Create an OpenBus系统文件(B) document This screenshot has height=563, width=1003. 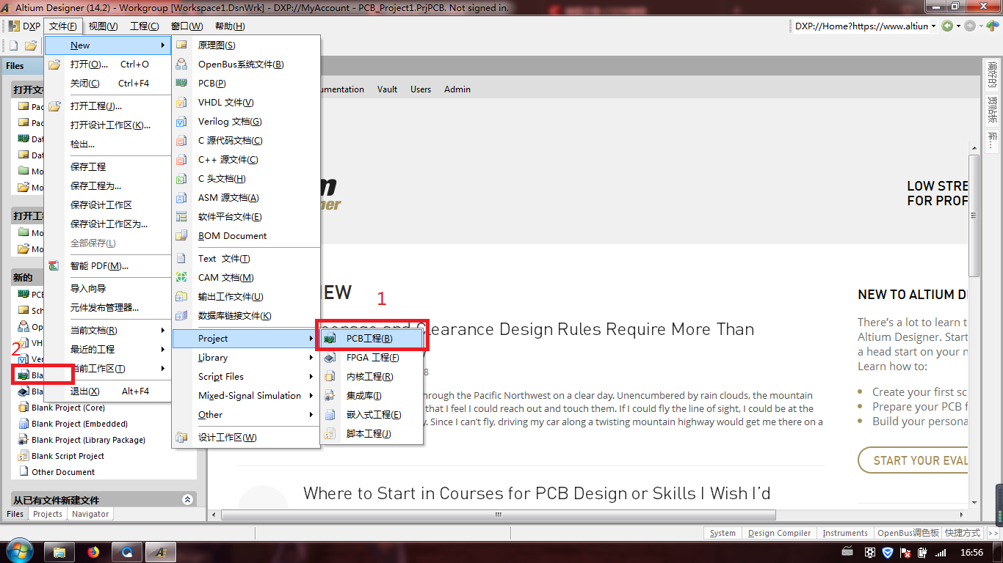pyautogui.click(x=246, y=65)
